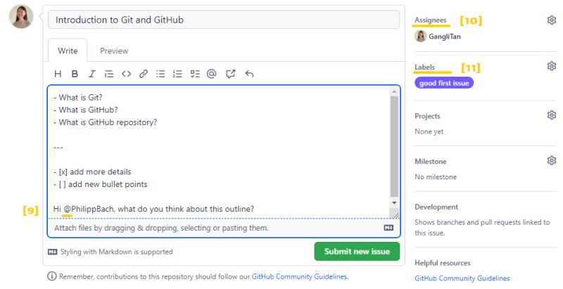Insert a heading with the H icon
The width and height of the screenshot is (563, 289).
(58, 74)
